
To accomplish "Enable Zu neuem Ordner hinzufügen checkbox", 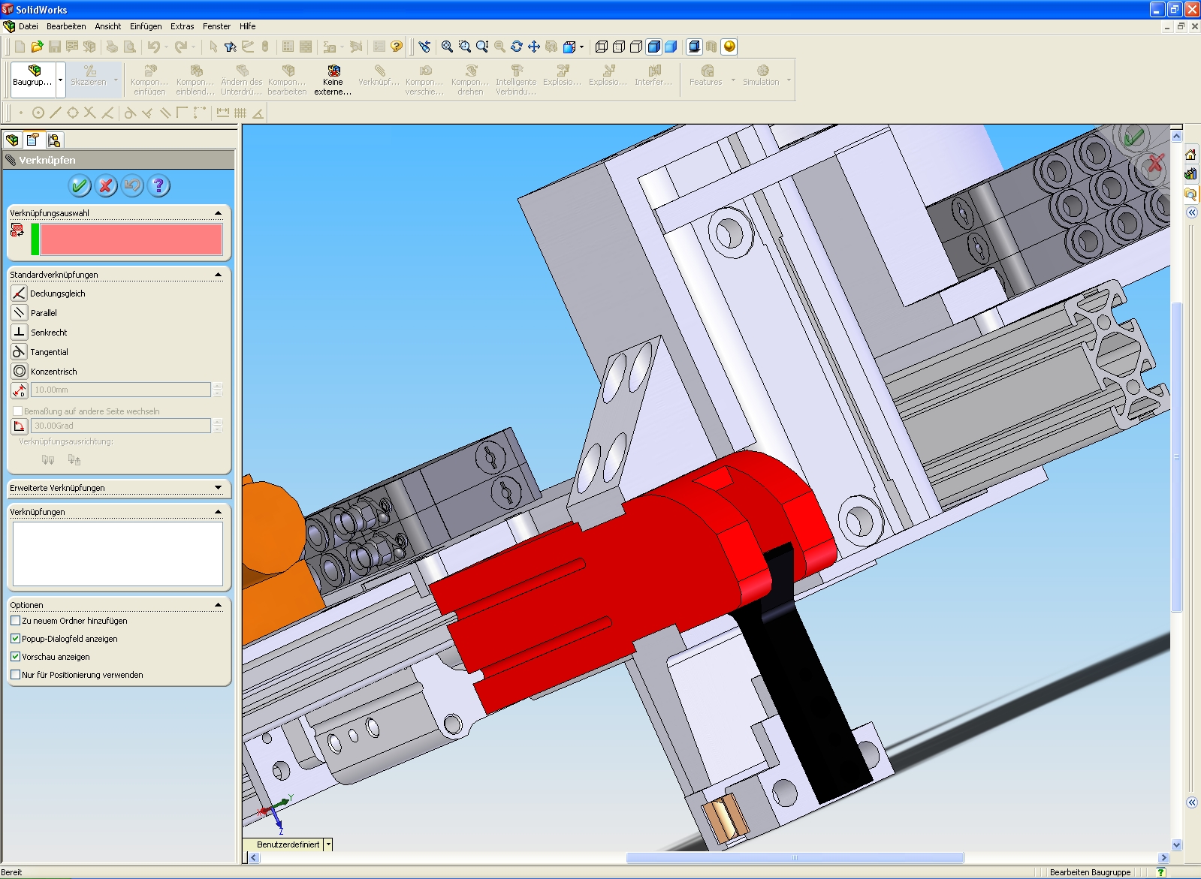I will pos(16,621).
